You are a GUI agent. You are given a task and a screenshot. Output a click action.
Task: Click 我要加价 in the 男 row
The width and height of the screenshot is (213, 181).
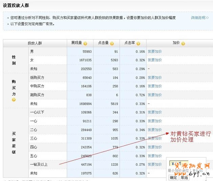155,52
